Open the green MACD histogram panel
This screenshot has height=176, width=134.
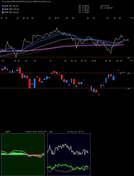(23, 155)
